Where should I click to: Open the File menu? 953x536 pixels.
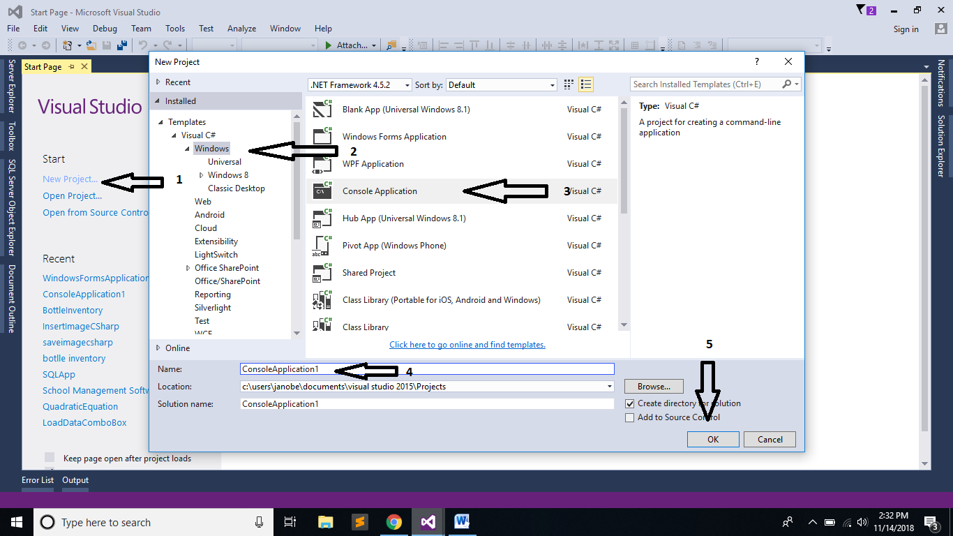click(13, 29)
